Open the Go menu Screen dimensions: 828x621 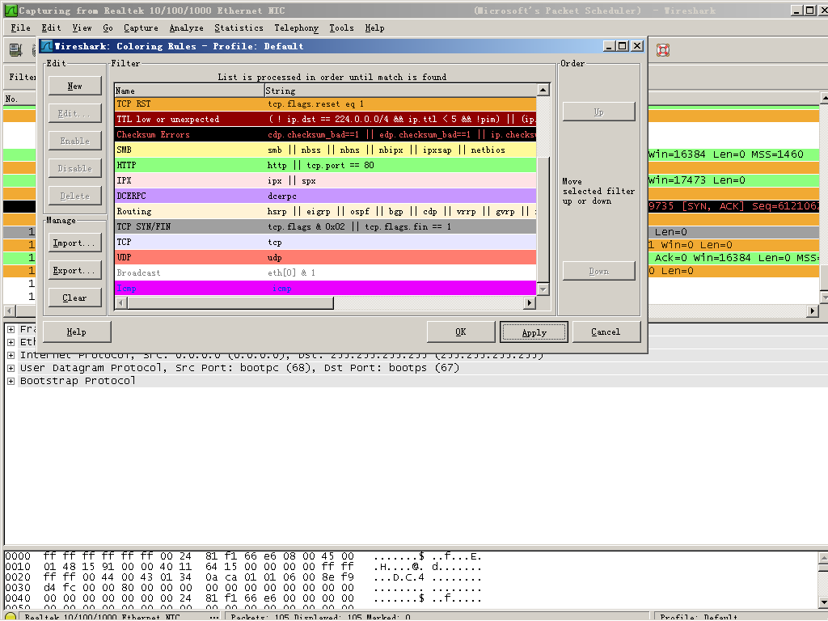[108, 28]
